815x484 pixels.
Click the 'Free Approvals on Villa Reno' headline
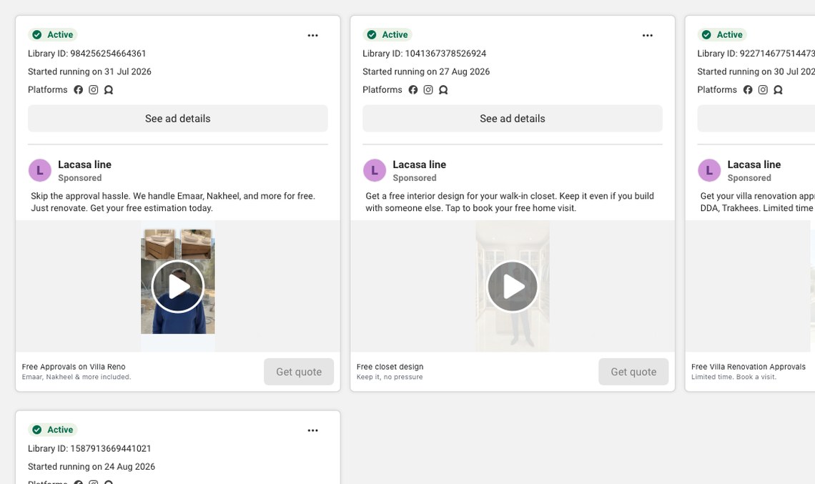click(x=74, y=367)
